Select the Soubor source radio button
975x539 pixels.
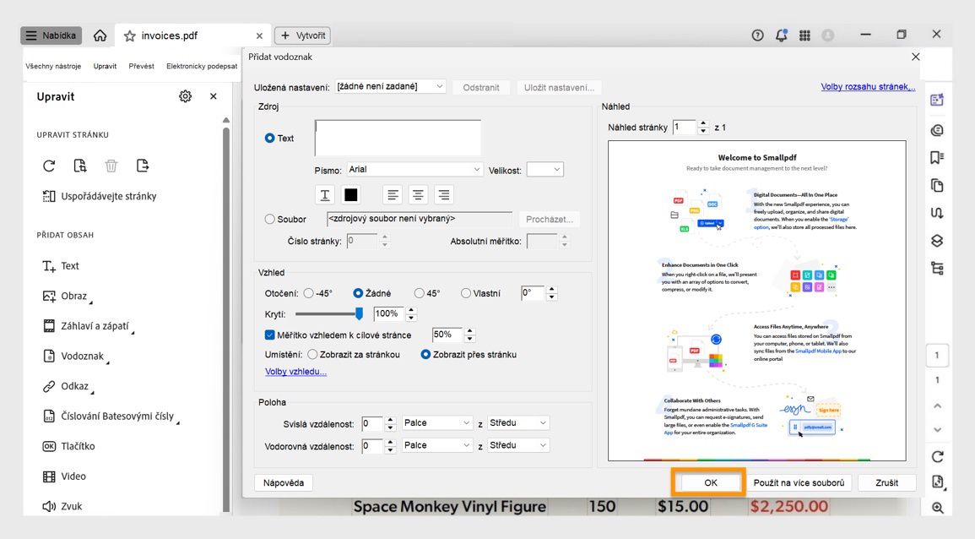270,219
